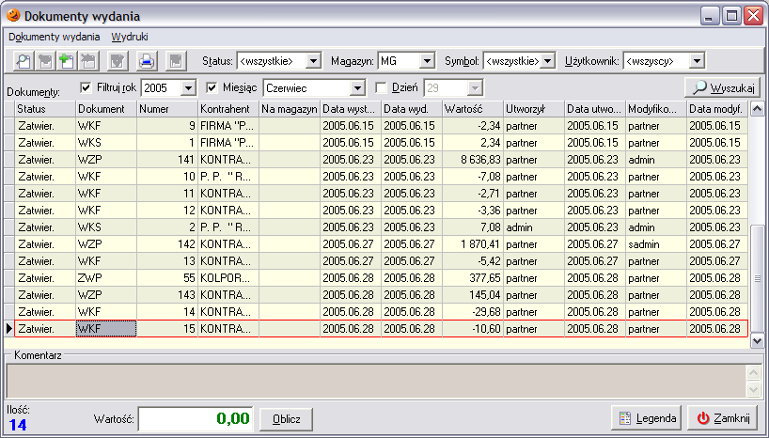Sort by Wartość column header

(x=473, y=109)
